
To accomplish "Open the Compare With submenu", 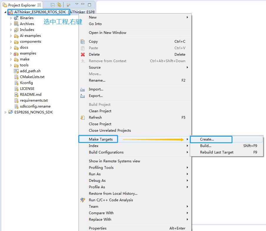I will coord(135,213).
